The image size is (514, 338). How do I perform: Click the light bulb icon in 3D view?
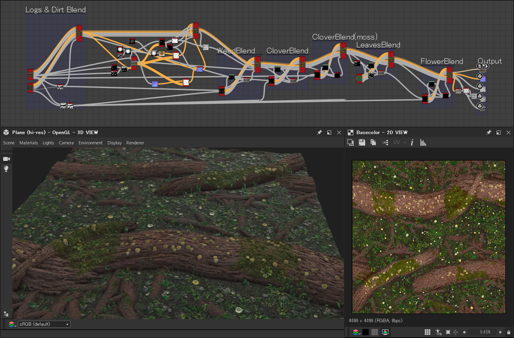(6, 169)
